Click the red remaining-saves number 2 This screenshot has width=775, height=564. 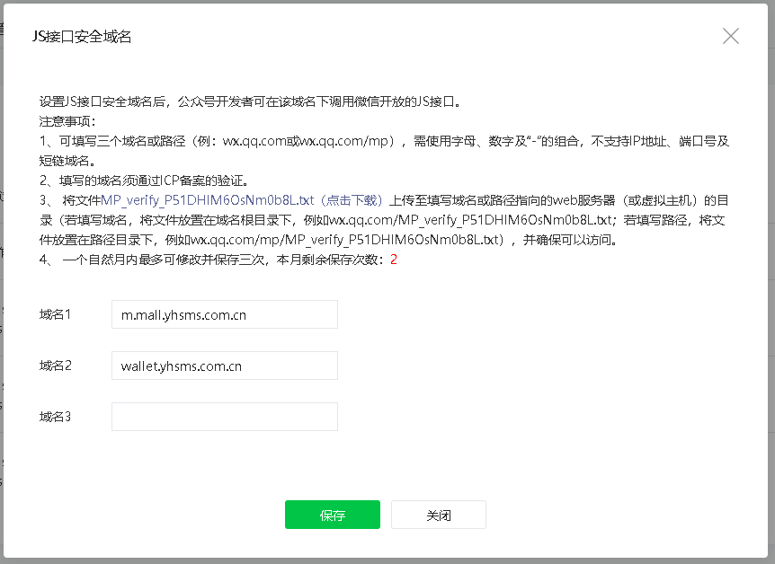pyautogui.click(x=393, y=260)
